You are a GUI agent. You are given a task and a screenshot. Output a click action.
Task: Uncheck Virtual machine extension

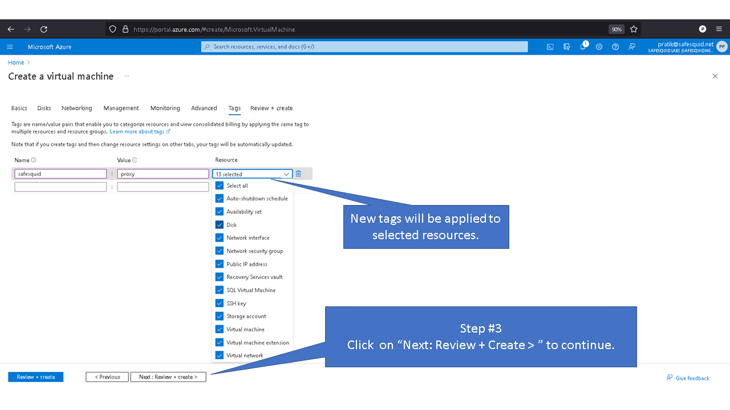pos(220,343)
